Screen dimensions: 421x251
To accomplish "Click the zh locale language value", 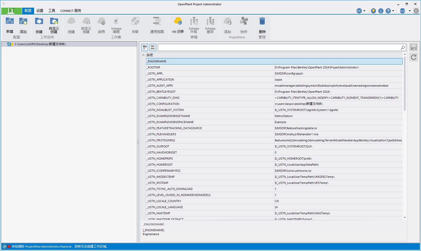I will click(338, 207).
